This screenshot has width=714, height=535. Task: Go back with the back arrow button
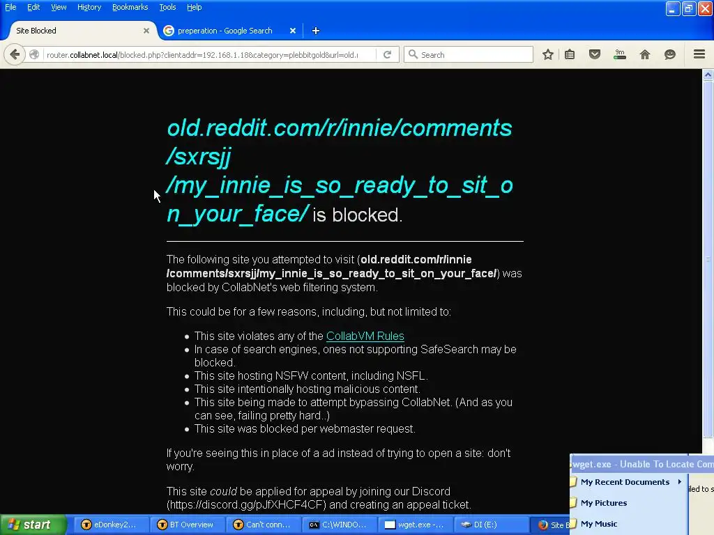[x=15, y=54]
